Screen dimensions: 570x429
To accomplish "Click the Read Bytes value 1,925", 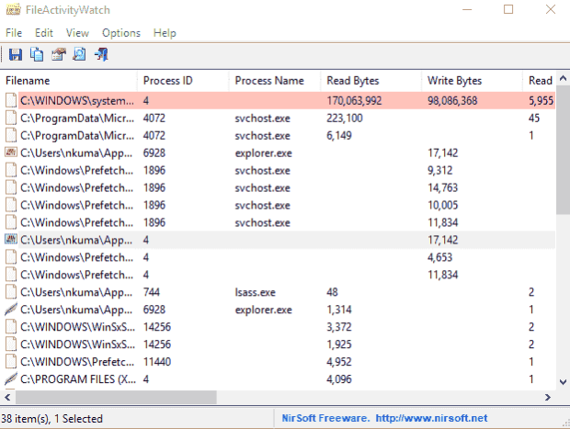I will (339, 344).
